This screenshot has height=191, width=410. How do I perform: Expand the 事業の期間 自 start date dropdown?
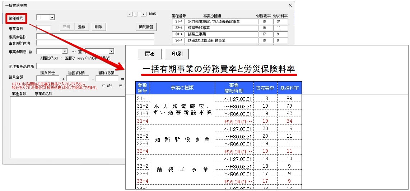[65, 52]
